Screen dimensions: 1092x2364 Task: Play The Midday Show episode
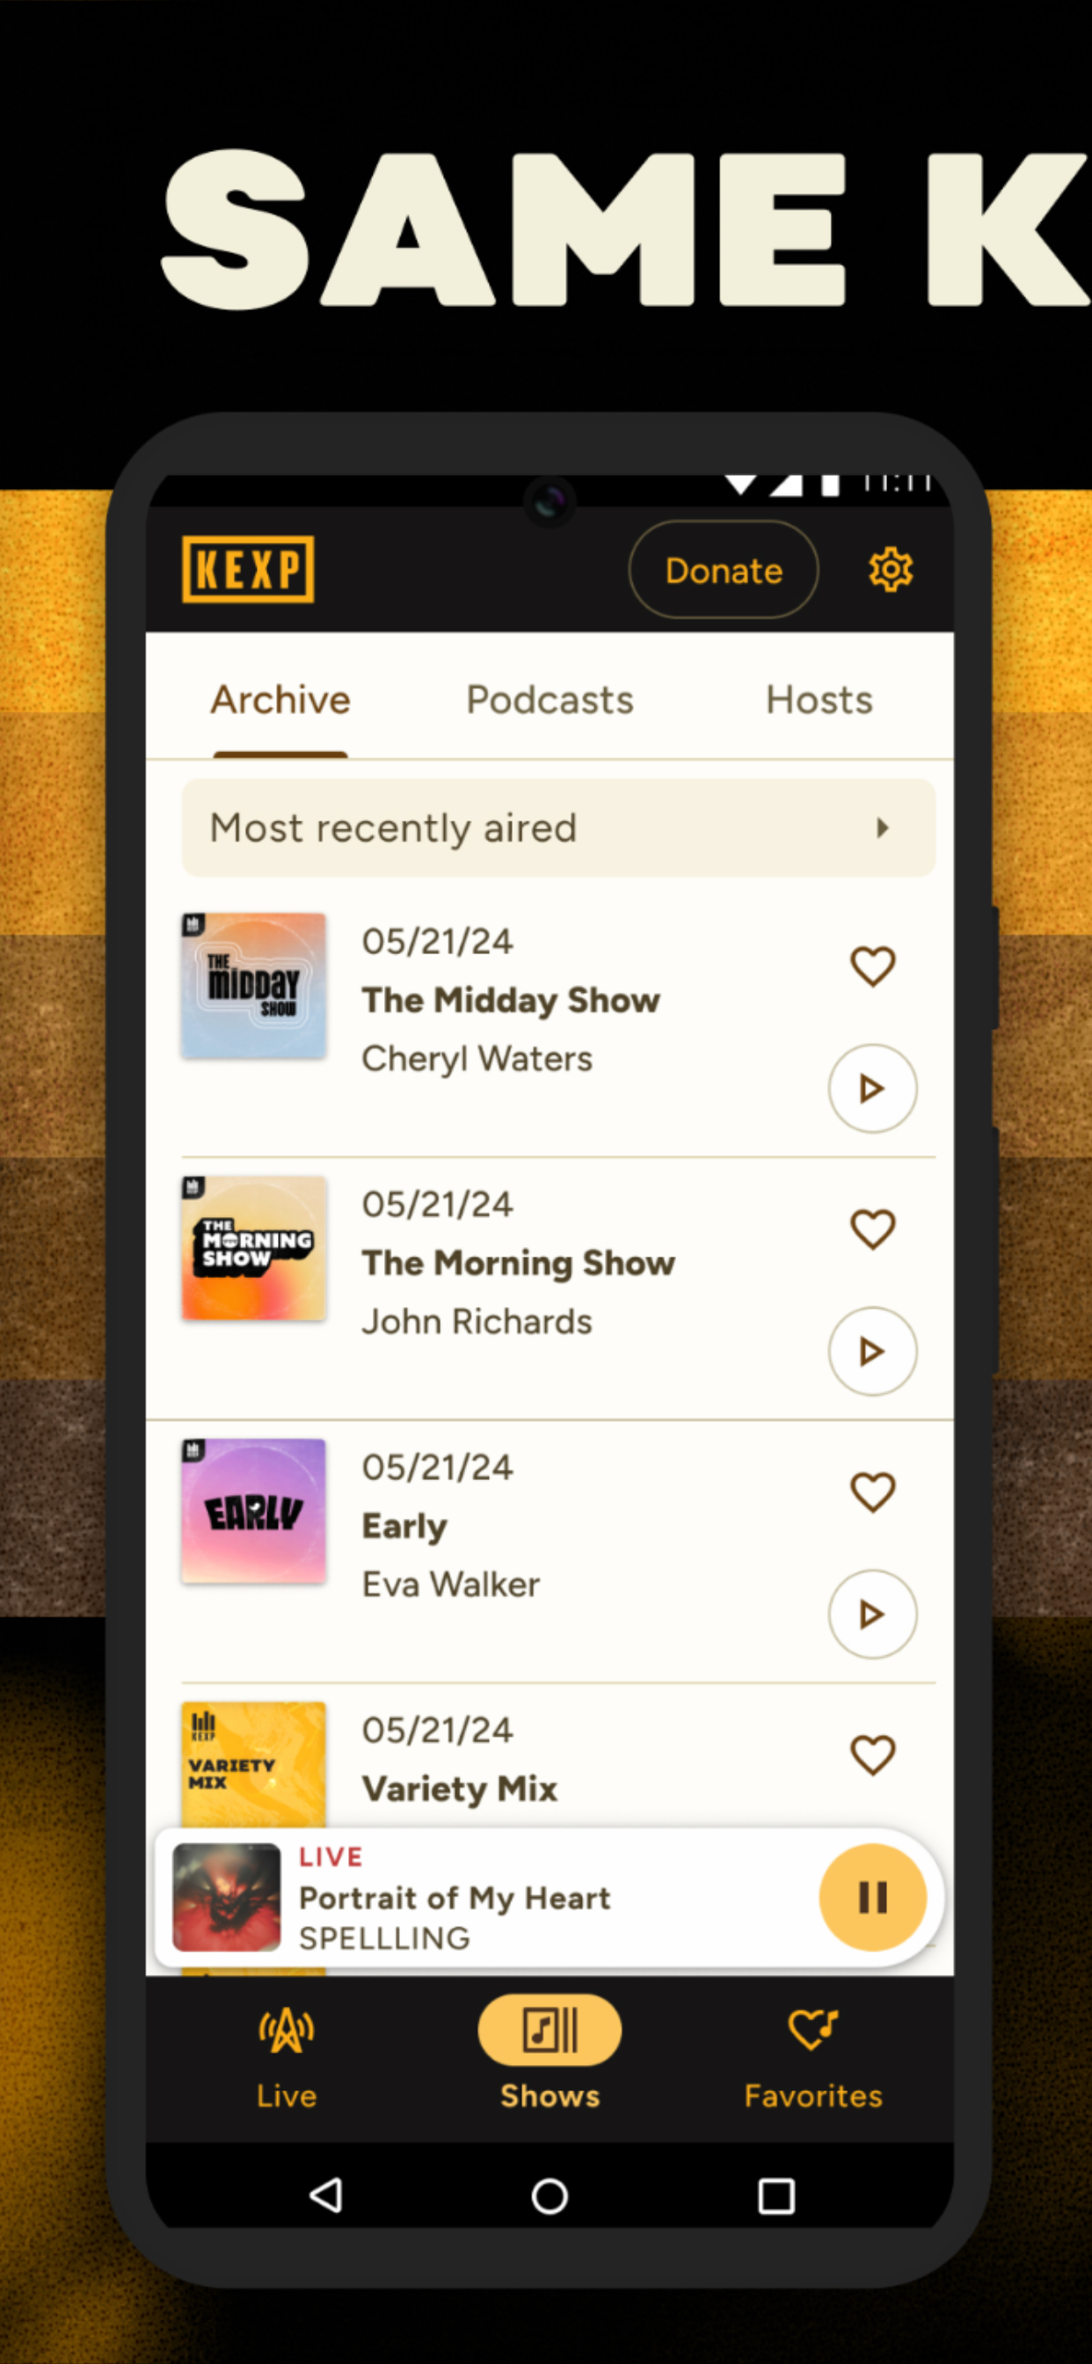[x=873, y=1089]
